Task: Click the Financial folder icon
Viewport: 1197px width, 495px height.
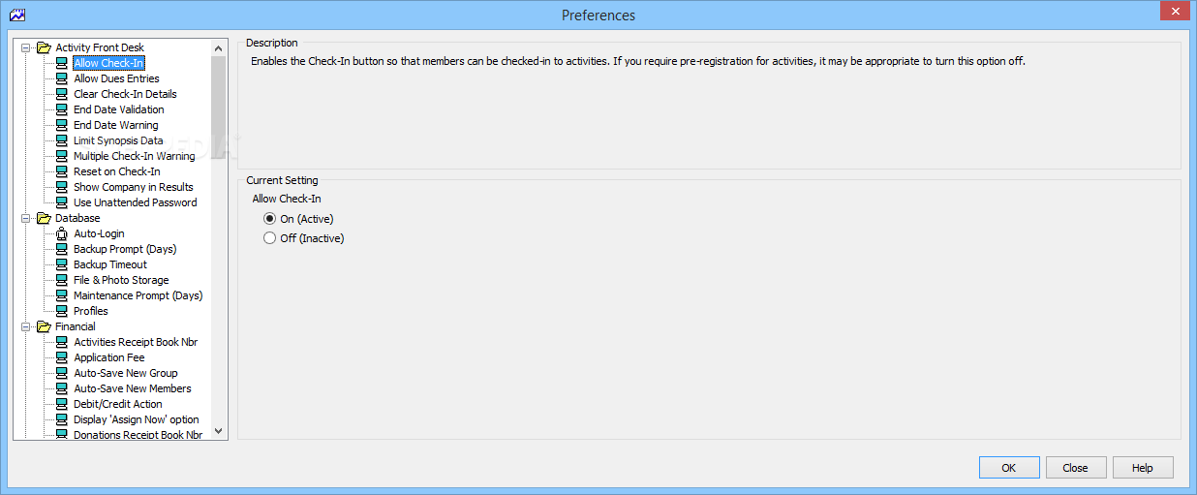Action: click(x=44, y=326)
